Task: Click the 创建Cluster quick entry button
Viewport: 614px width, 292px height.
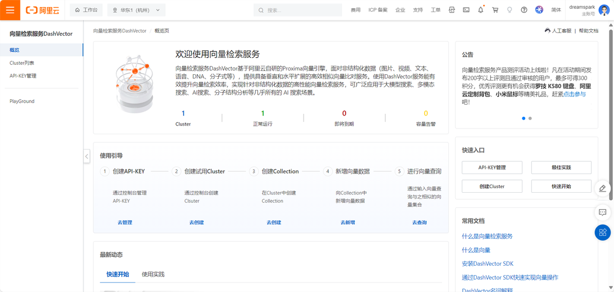Action: click(492, 186)
